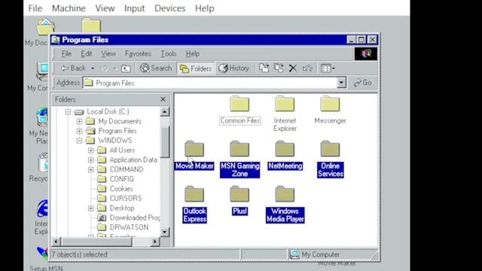
Task: Select the Movie Maker folder
Action: 194,156
